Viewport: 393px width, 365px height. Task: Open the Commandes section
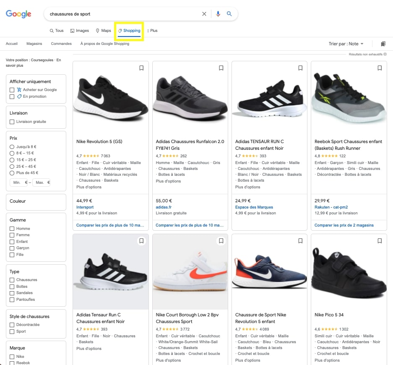pyautogui.click(x=61, y=44)
